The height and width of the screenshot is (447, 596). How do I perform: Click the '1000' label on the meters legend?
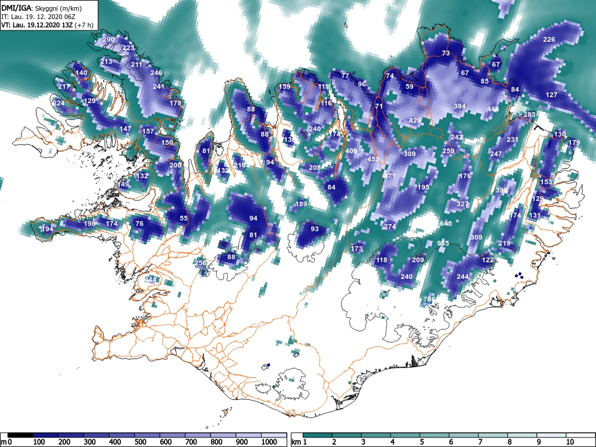point(269,442)
